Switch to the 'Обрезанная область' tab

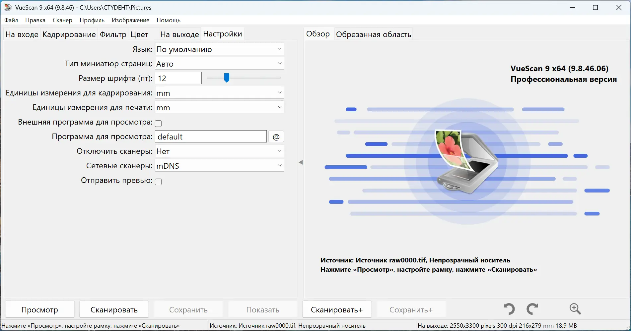click(374, 34)
